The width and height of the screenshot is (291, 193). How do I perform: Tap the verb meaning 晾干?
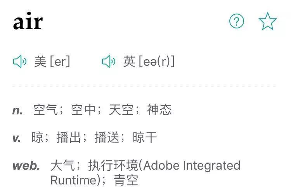(x=145, y=137)
